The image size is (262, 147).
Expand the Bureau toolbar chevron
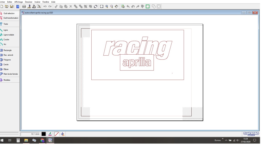point(223,139)
